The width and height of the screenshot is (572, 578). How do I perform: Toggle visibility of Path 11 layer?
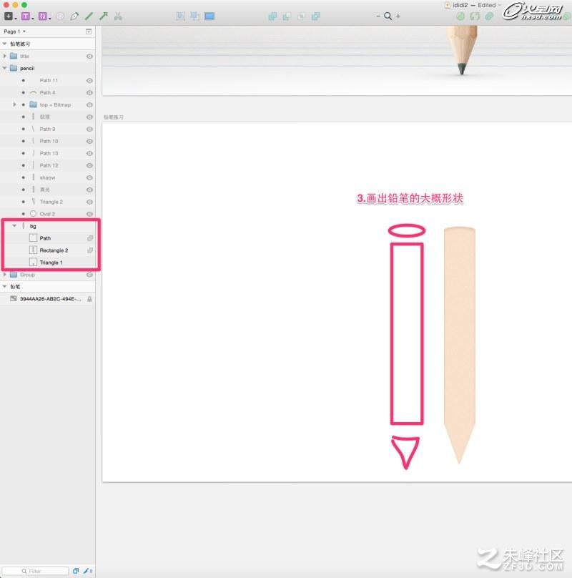tap(89, 80)
